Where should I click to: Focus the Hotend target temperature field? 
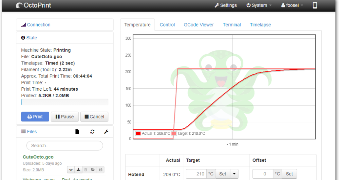(196, 174)
